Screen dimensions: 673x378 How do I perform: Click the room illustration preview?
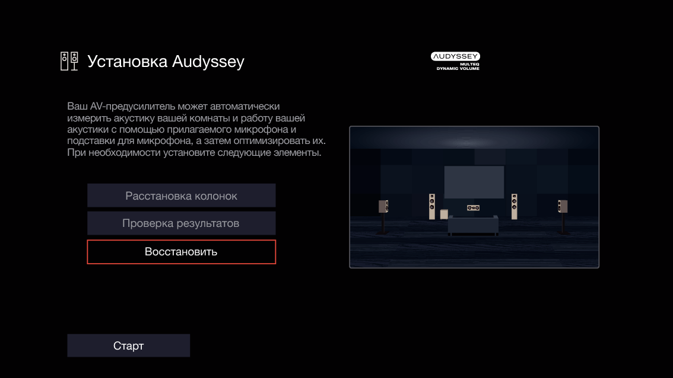[474, 197]
